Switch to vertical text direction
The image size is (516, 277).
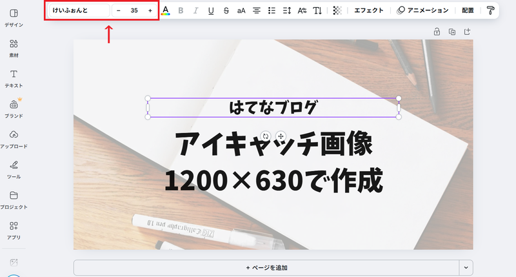317,10
